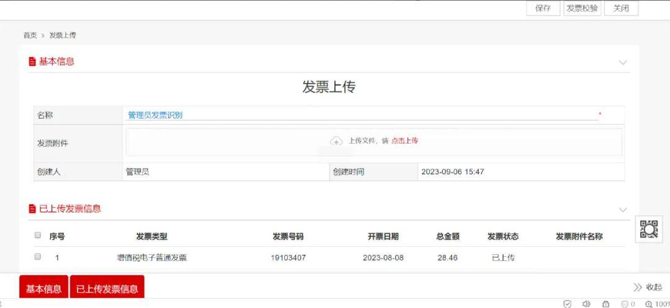The width and height of the screenshot is (670, 308).
Task: Click the shield security icon in status bar
Action: point(567,304)
